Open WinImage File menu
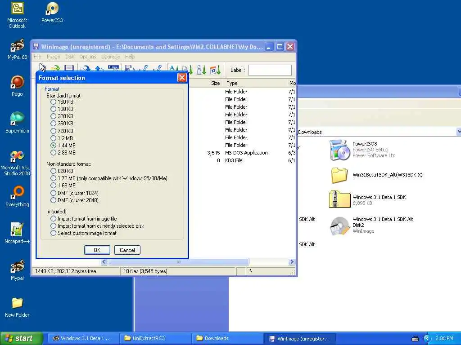Viewport: 461px width, 345px height. tap(37, 57)
